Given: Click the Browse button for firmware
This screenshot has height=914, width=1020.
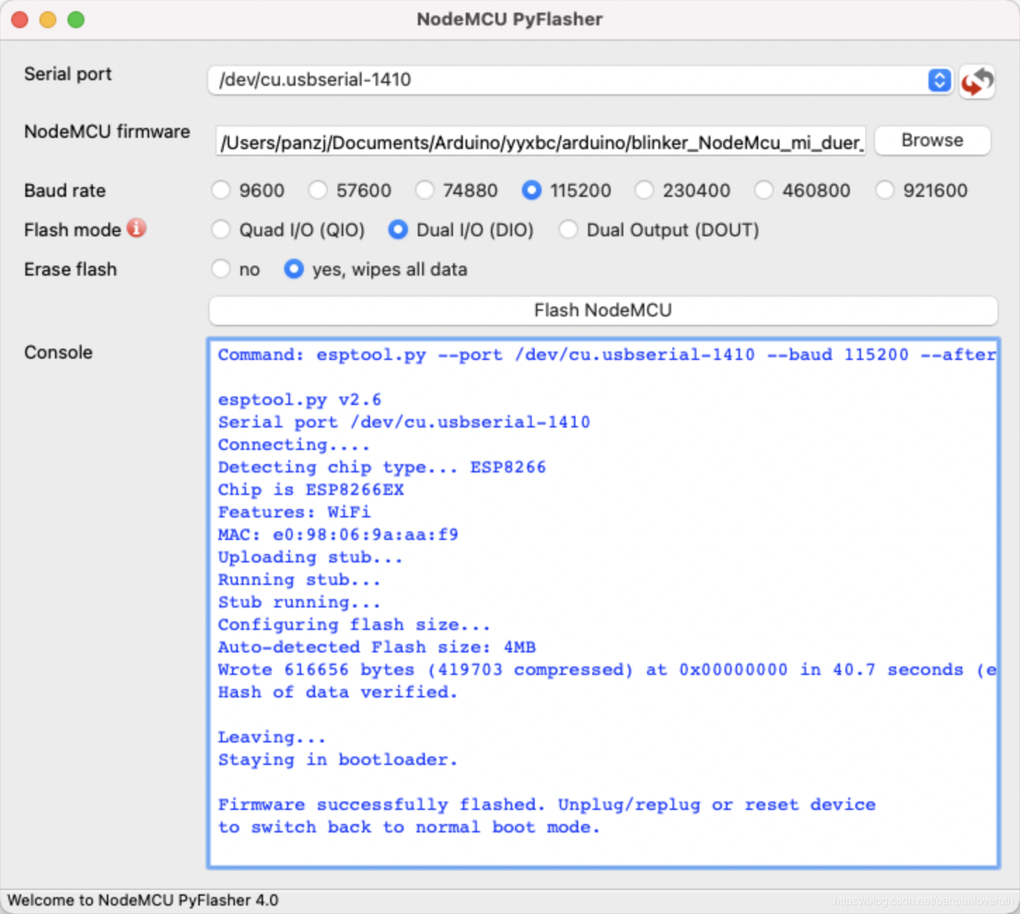Looking at the screenshot, I should click(933, 141).
